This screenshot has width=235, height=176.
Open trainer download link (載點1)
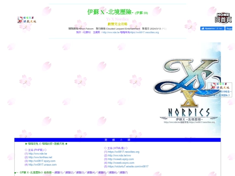point(58,173)
